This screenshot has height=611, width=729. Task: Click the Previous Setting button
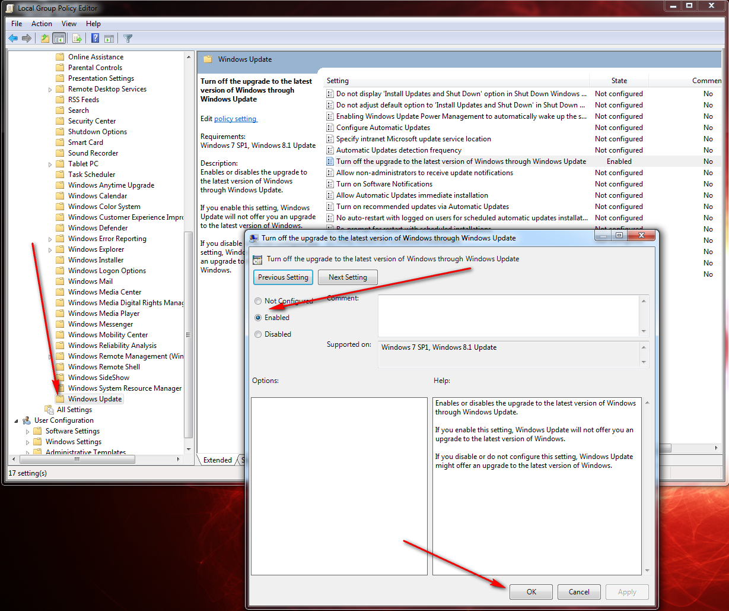tap(284, 277)
